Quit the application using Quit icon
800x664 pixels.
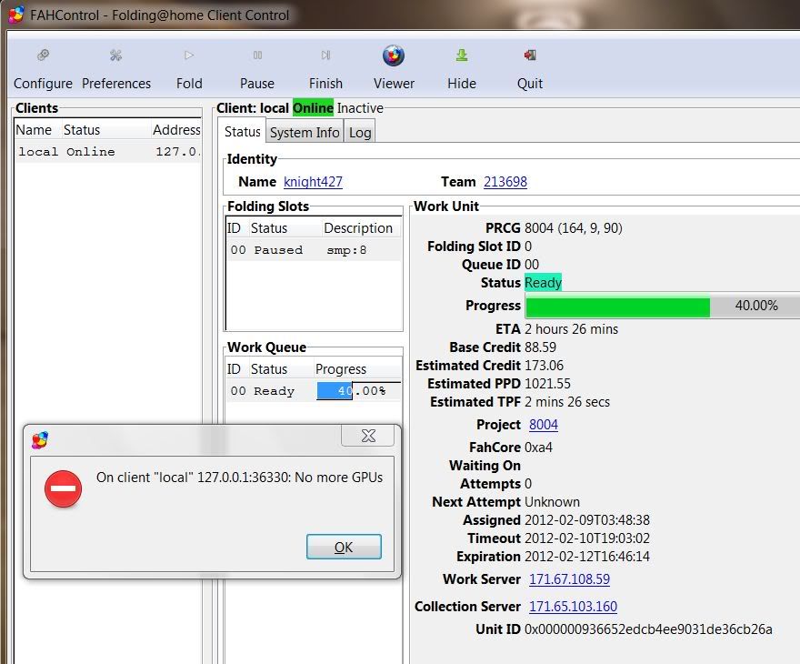pyautogui.click(x=530, y=55)
